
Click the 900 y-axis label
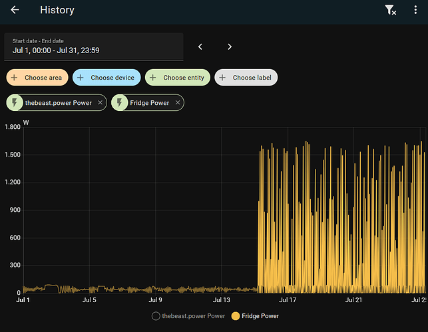[x=15, y=210]
